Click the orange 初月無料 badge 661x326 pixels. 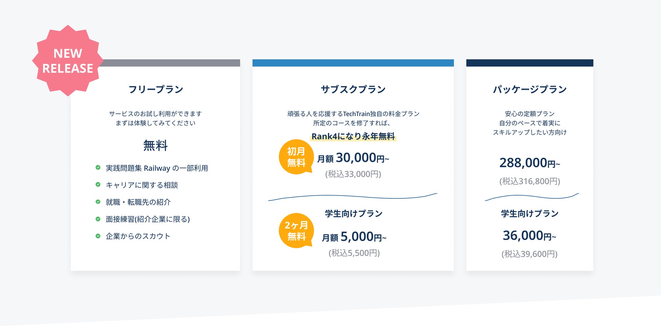[x=296, y=157]
